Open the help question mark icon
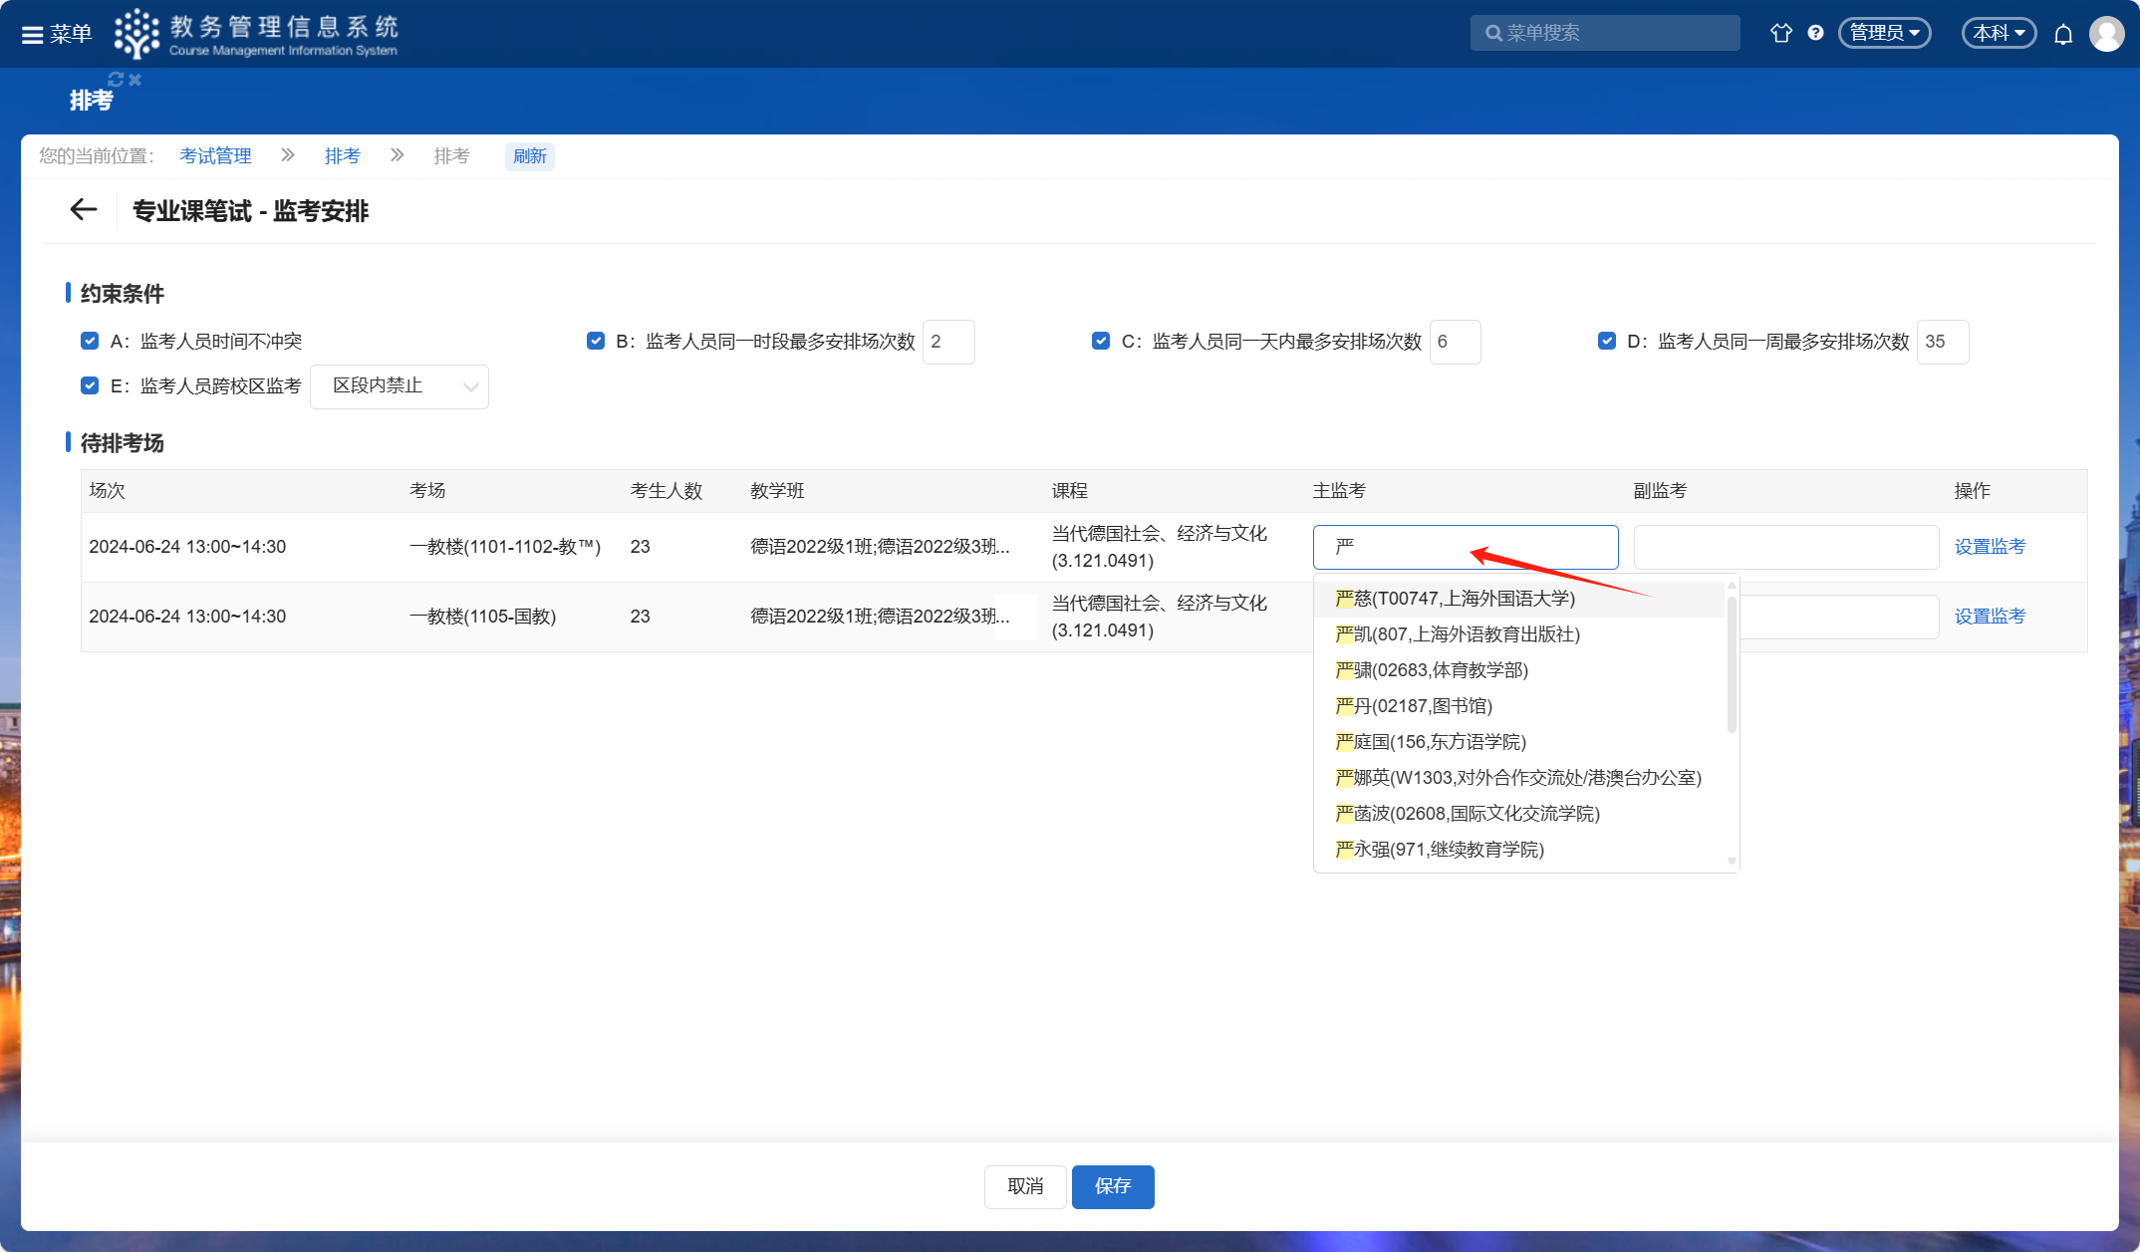The width and height of the screenshot is (2140, 1252). point(1815,33)
